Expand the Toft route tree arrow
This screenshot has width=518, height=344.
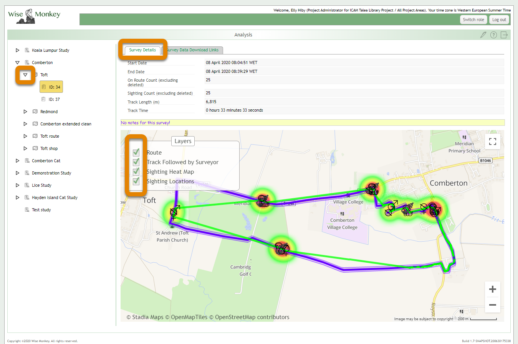coord(25,136)
